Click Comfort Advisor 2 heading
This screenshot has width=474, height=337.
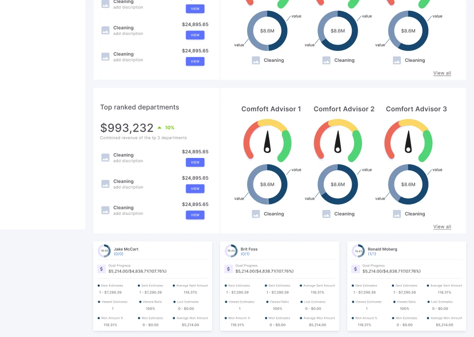point(344,109)
